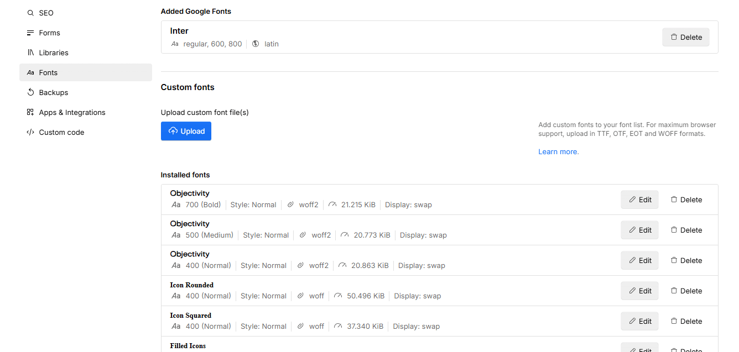Upload a custom font file

click(186, 131)
